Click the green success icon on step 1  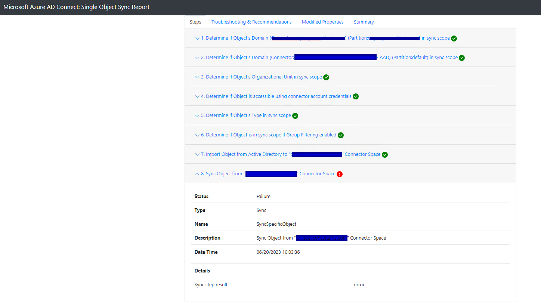[454, 38]
